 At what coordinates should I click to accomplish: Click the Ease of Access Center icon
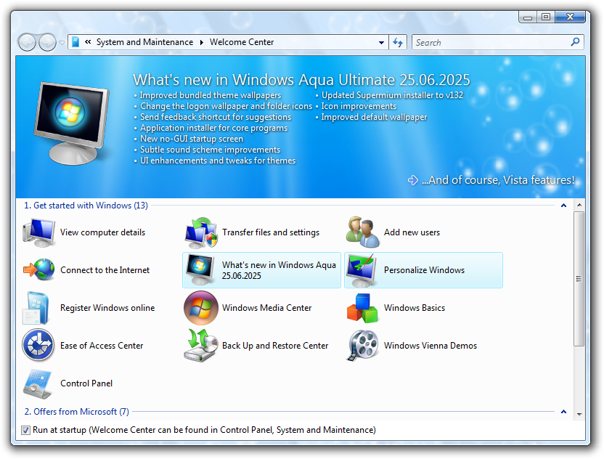(x=38, y=346)
